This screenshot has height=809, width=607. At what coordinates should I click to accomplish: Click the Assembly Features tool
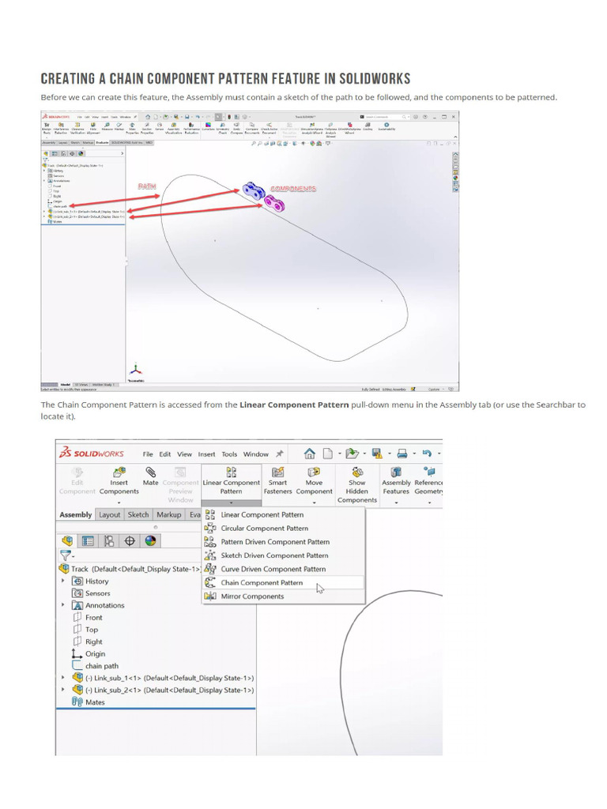tap(396, 480)
